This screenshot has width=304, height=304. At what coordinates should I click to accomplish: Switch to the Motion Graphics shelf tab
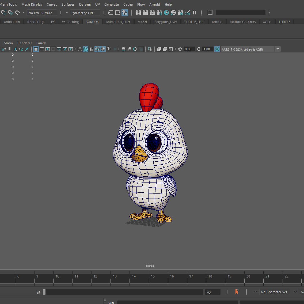(243, 22)
